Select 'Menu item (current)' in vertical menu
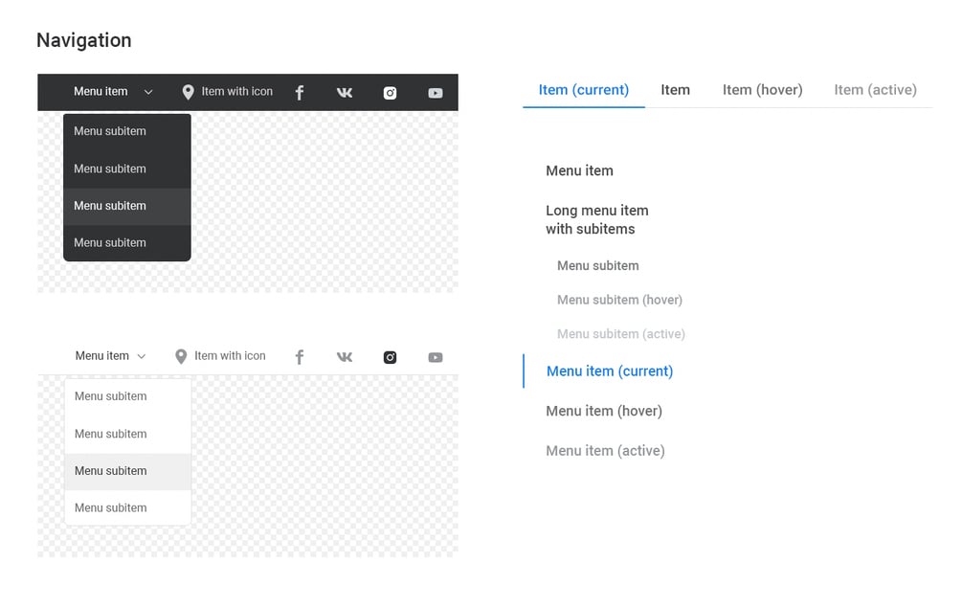Image resolution: width=962 pixels, height=607 pixels. click(x=610, y=371)
